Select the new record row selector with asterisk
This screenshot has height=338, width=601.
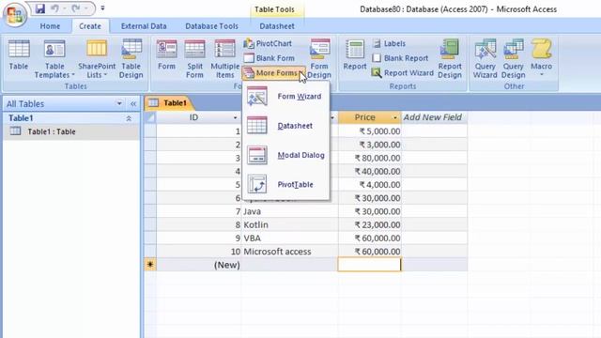coord(150,265)
